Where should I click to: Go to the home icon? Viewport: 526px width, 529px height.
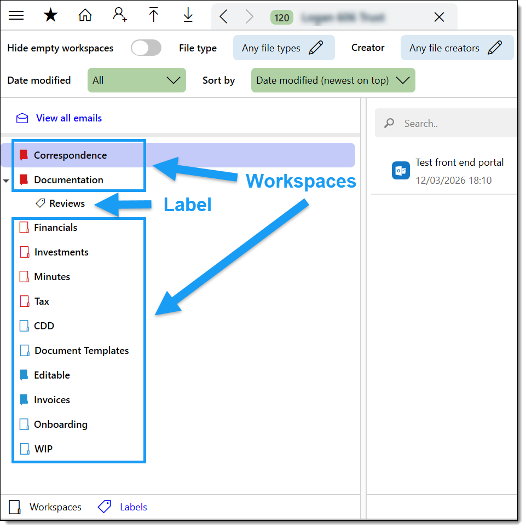[85, 16]
